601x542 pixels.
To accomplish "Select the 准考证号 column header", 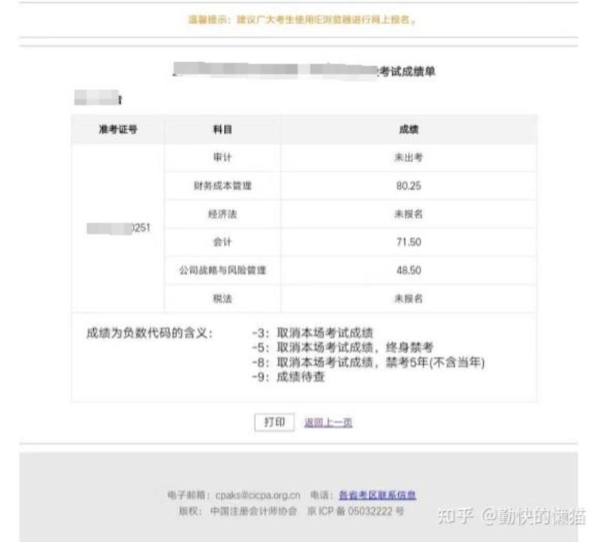I will click(x=118, y=129).
